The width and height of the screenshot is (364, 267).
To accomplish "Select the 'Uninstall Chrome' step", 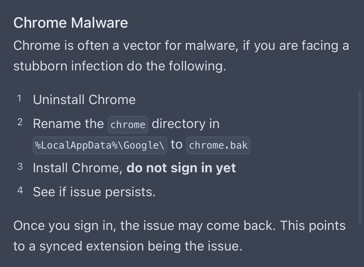I will click(x=84, y=100).
